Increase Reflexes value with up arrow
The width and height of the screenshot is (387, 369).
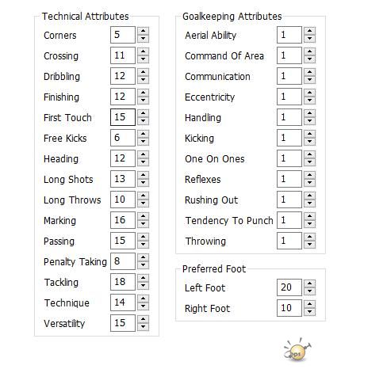click(x=309, y=175)
